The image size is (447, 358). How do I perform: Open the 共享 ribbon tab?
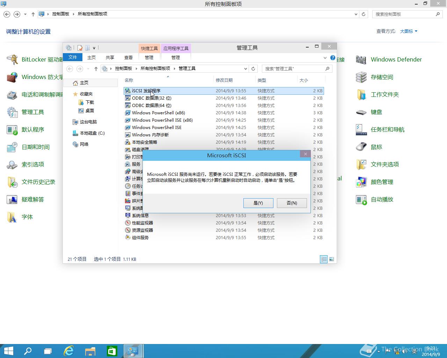click(110, 57)
